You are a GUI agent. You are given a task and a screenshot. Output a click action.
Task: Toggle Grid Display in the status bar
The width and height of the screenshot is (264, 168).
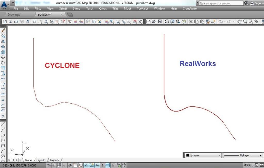[x=59, y=165]
